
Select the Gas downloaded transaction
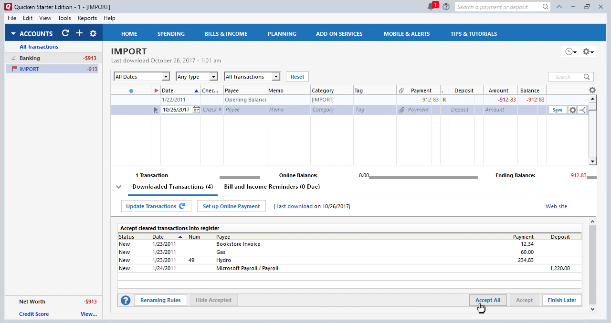349,252
